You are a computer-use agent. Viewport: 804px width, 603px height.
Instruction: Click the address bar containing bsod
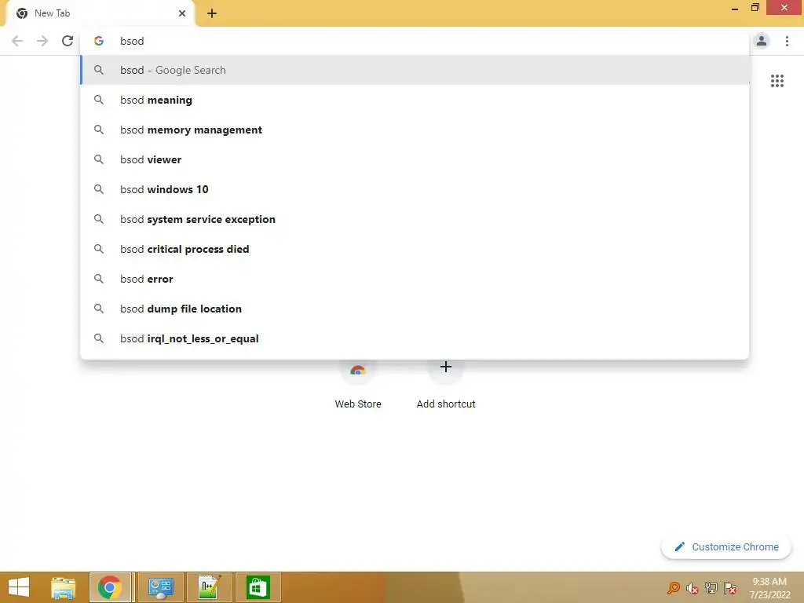415,41
